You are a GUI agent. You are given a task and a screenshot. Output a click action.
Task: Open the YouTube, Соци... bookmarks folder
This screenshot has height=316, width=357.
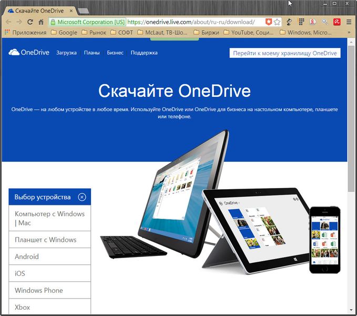tap(248, 32)
